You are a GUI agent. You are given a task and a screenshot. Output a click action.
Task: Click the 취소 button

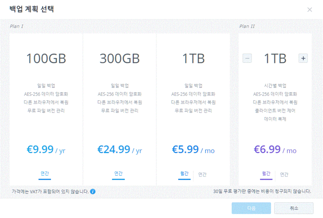tap(294, 208)
